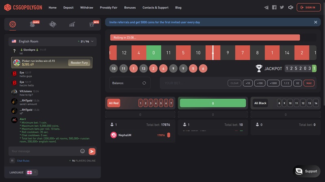This screenshot has height=182, width=325.
Task: Click the Rooster Fury button
Action: pos(79,63)
